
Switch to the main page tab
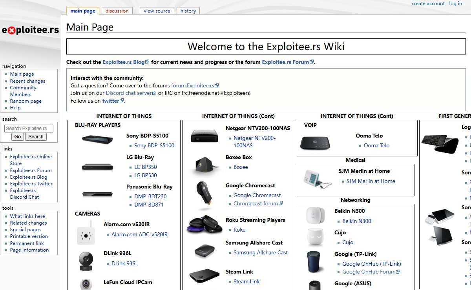(83, 11)
